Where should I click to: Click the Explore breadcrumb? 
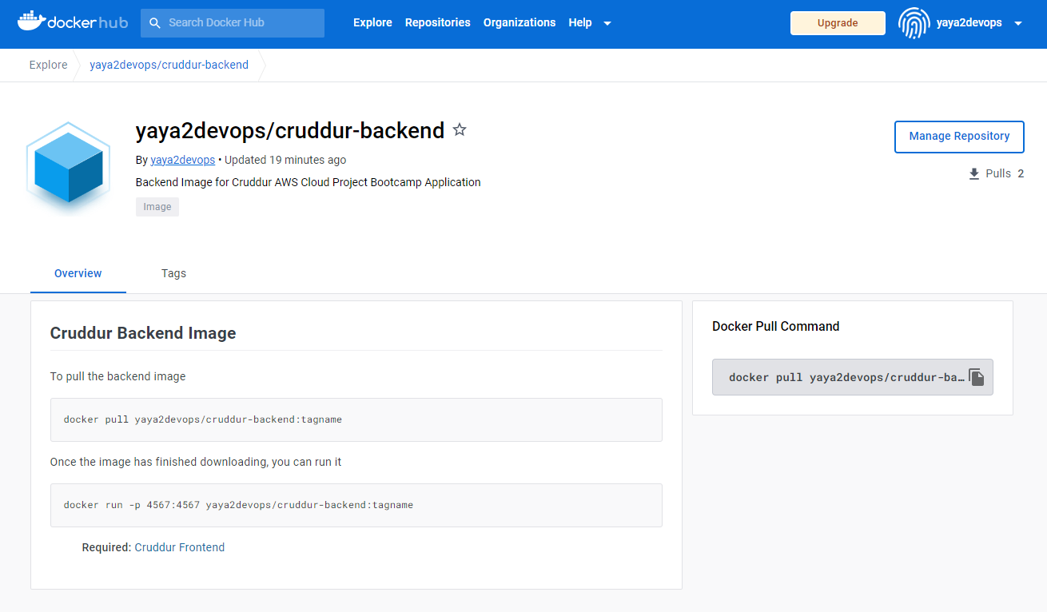pos(49,65)
